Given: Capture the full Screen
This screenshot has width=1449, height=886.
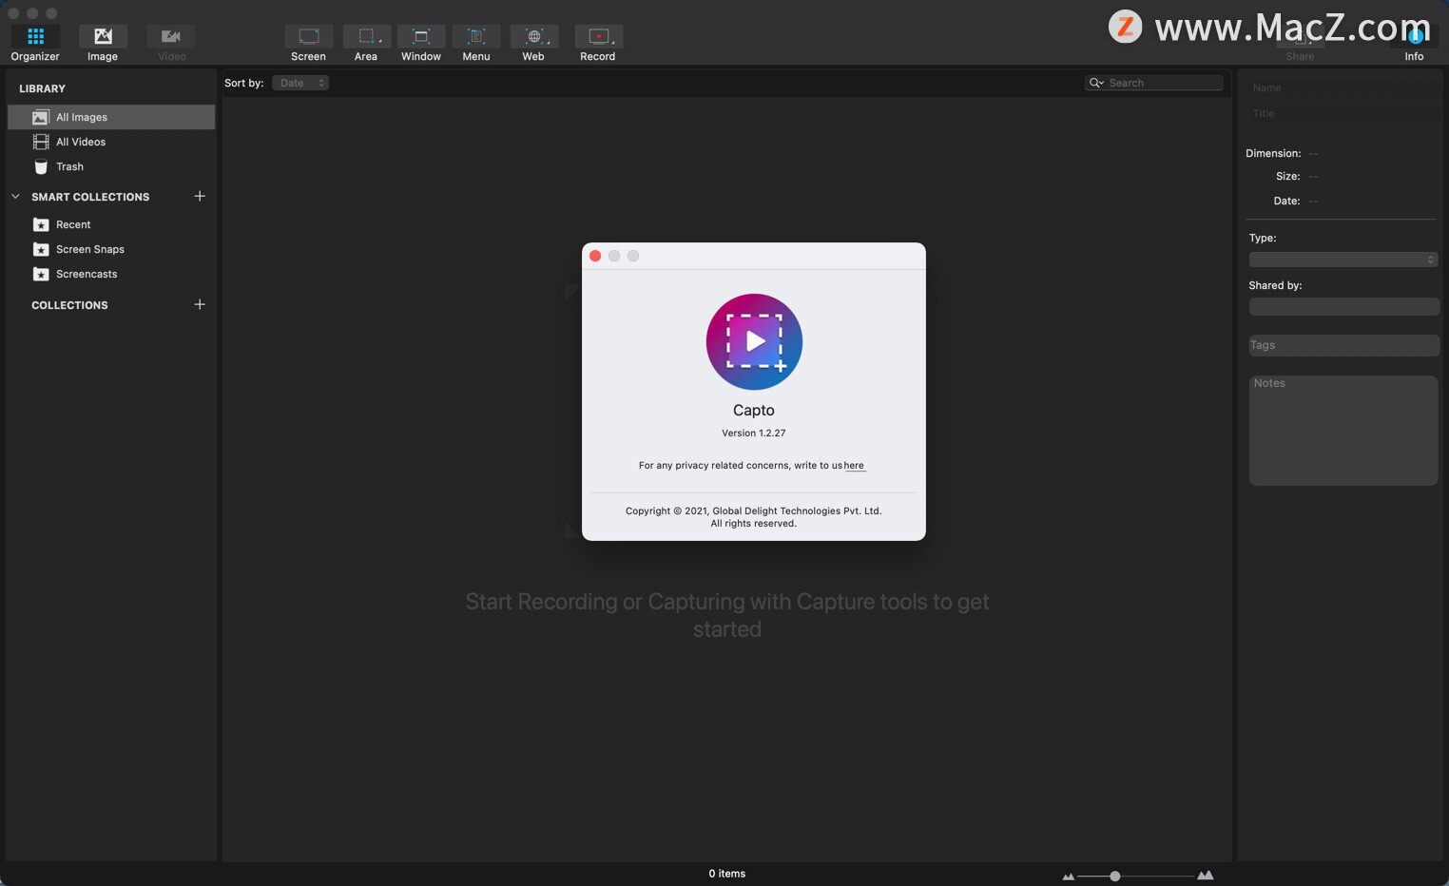Looking at the screenshot, I should click(308, 44).
